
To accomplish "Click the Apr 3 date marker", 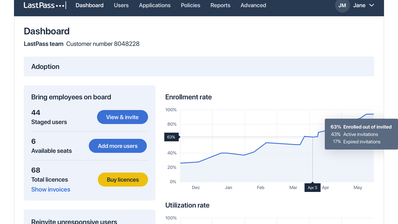I will pyautogui.click(x=312, y=188).
